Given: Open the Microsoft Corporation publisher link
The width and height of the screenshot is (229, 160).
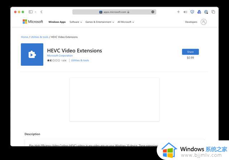Looking at the screenshot, I should 60,55.
